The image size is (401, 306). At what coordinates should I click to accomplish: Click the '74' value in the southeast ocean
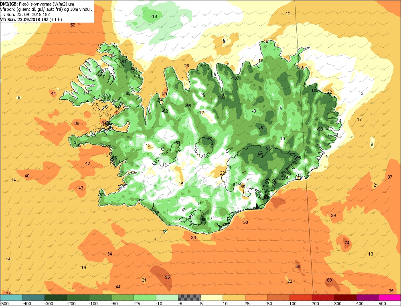point(347,243)
